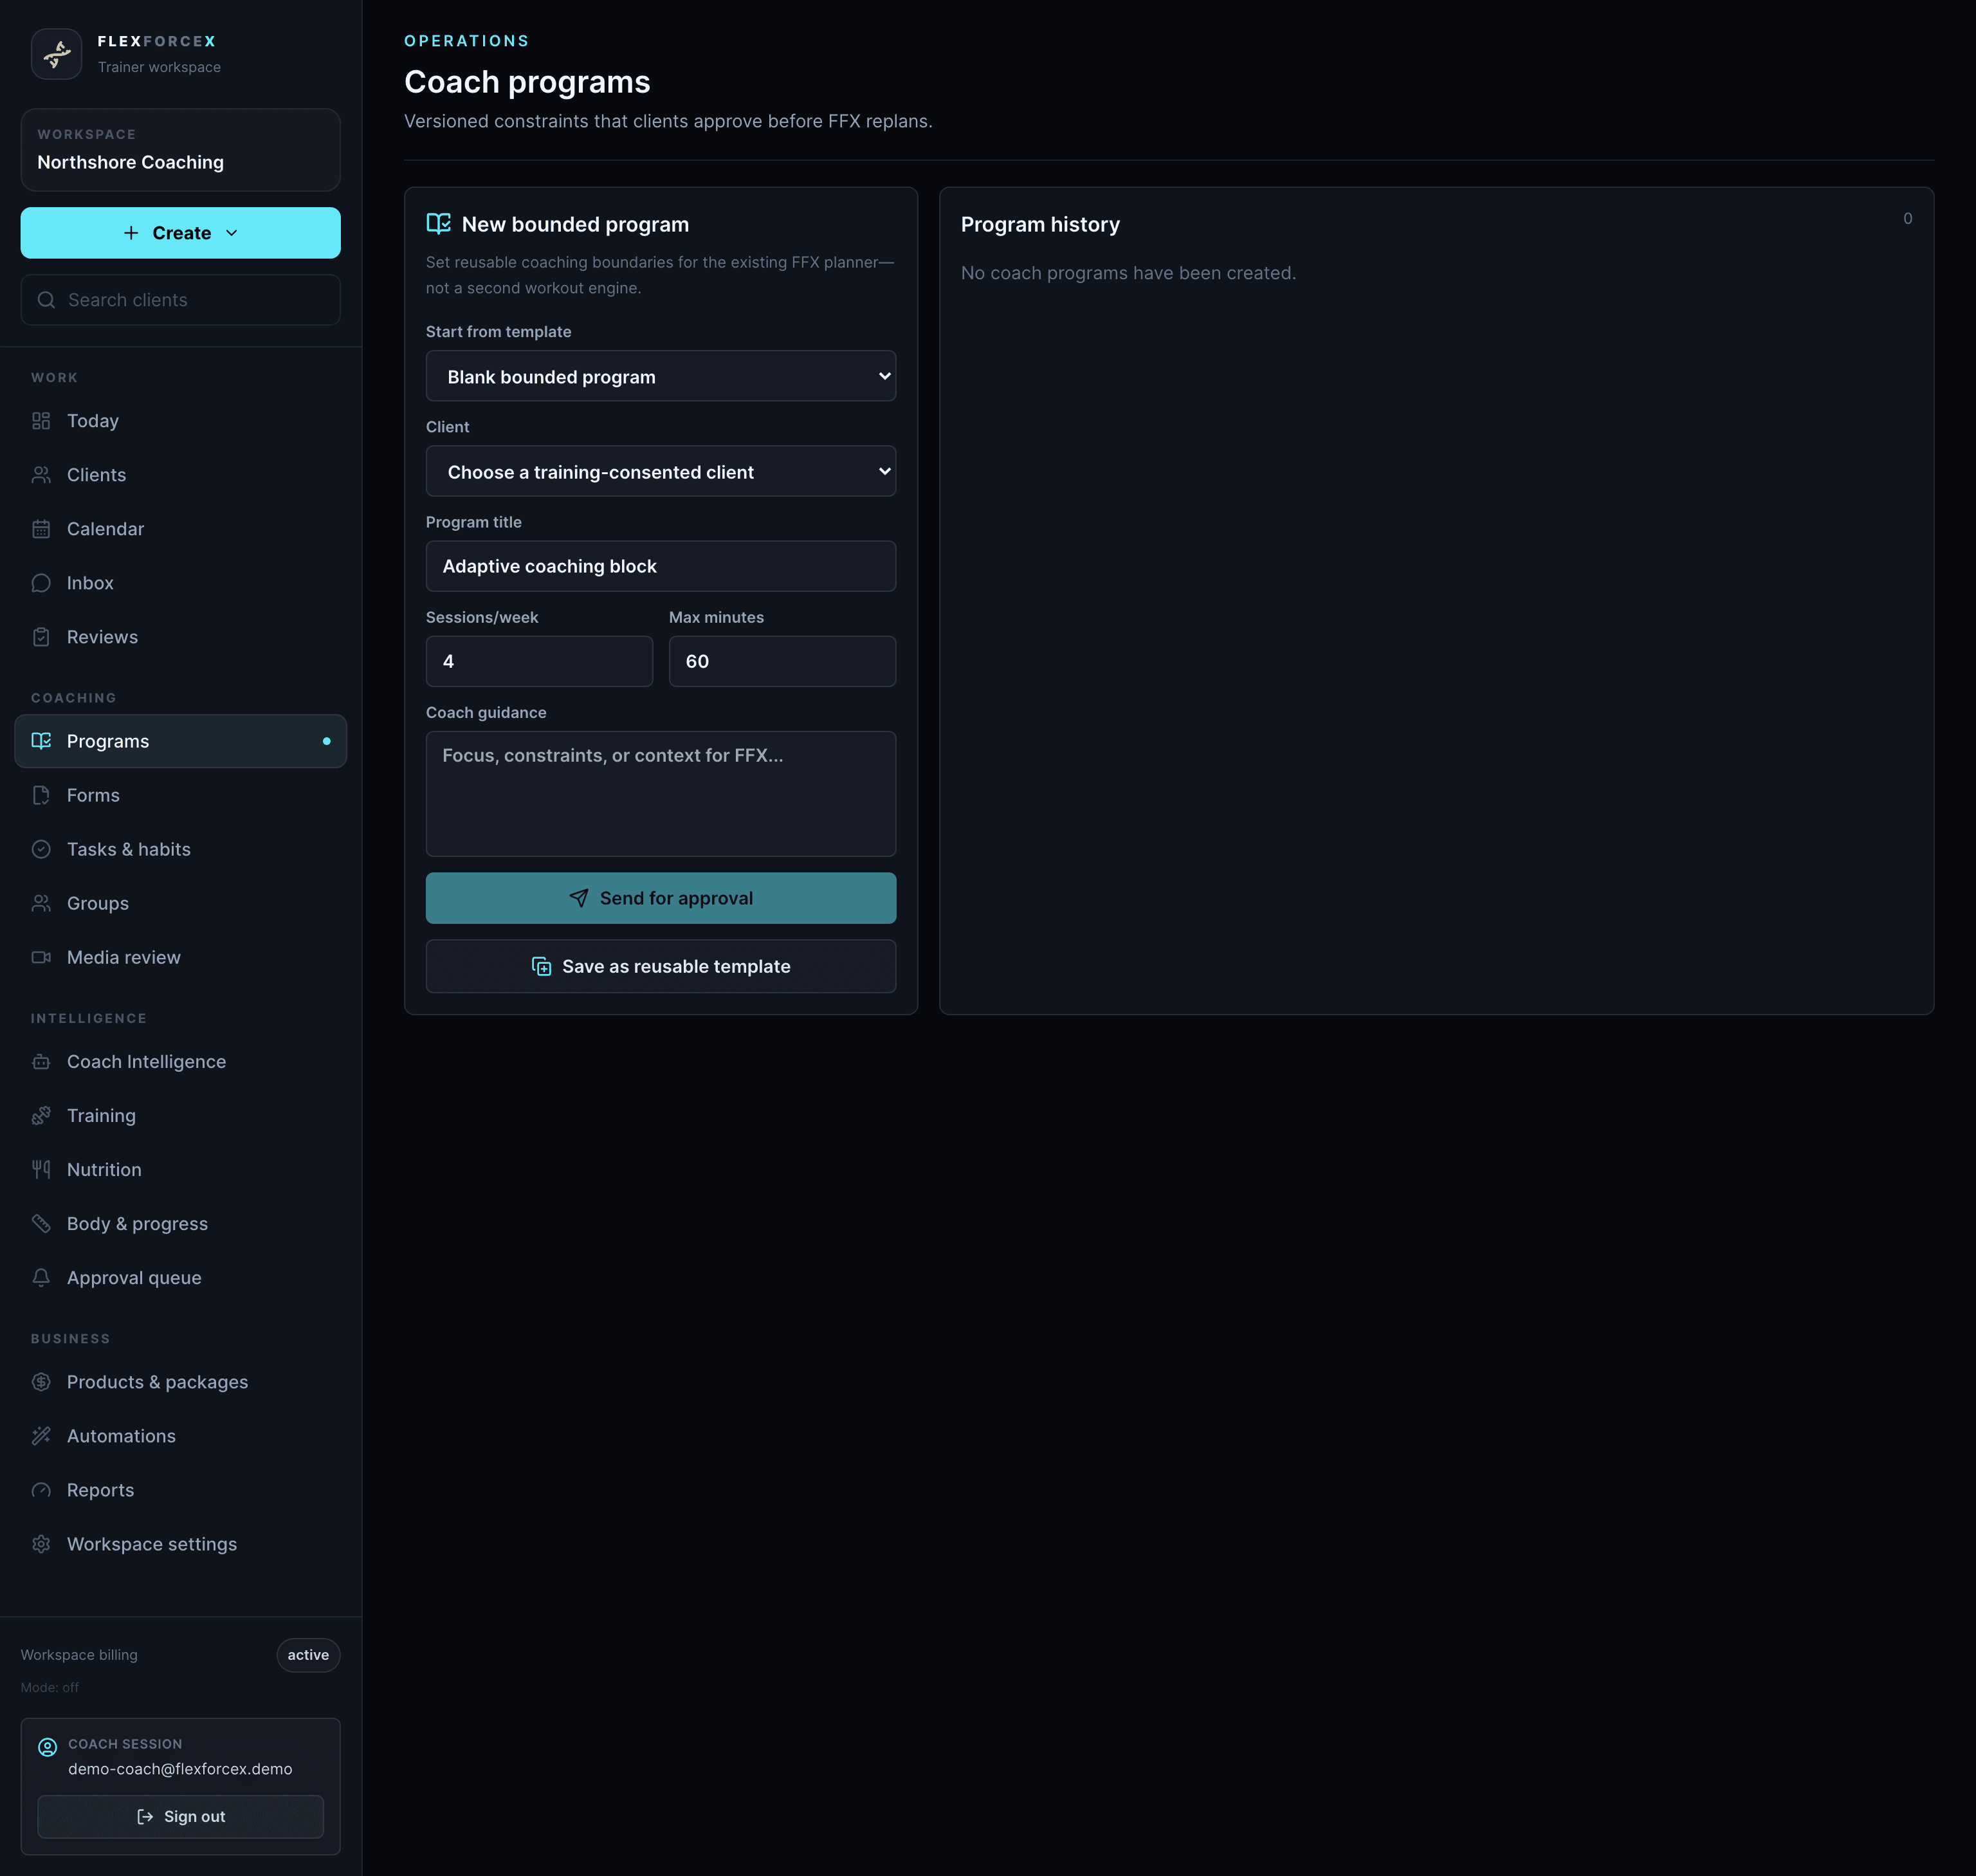Click the Inbox chat bubble icon
1976x1876 pixels.
pyautogui.click(x=41, y=583)
